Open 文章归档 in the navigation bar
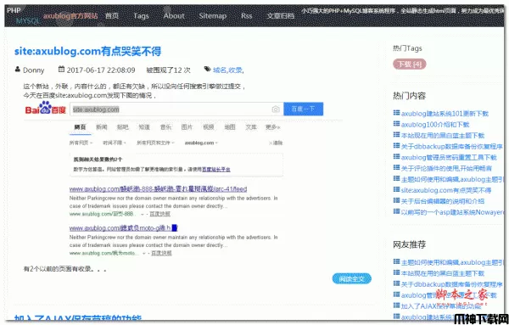 (x=281, y=15)
